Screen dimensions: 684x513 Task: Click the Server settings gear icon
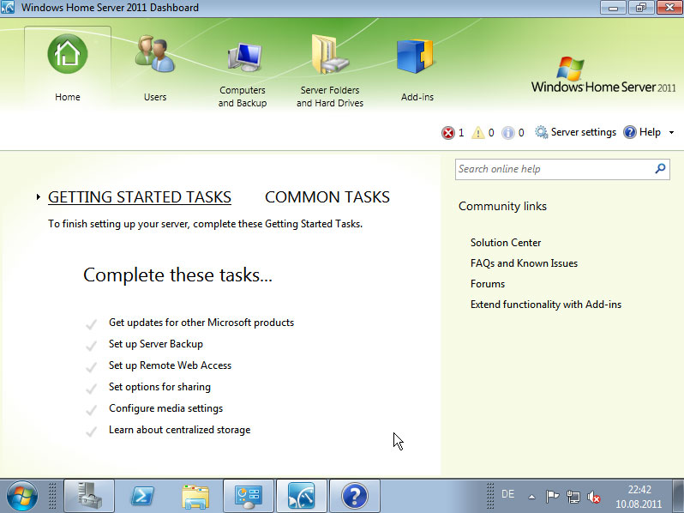[541, 132]
